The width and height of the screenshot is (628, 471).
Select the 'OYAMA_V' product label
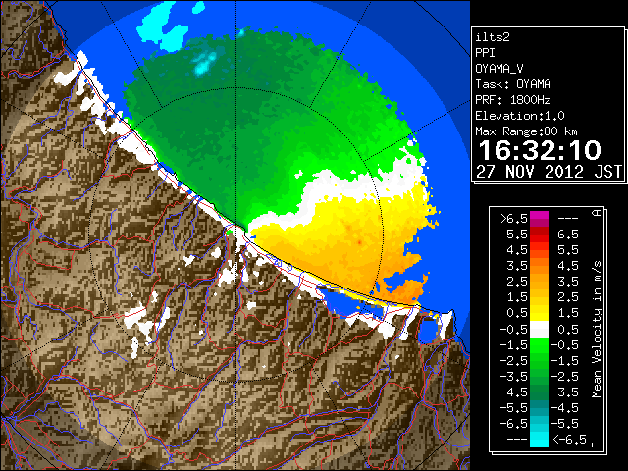[x=499, y=69]
